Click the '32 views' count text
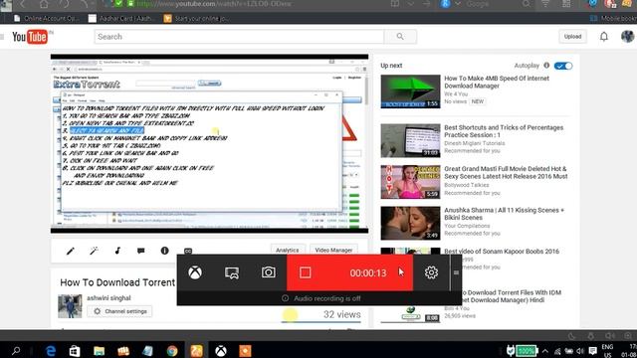637x358 pixels. (x=341, y=314)
